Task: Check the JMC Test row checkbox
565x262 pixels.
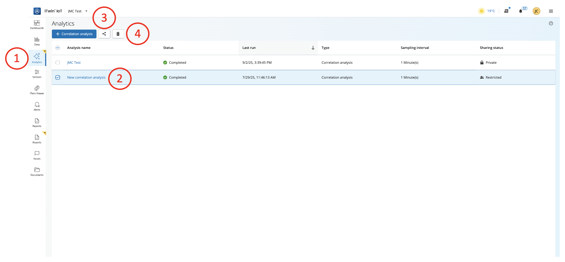Action: coord(58,63)
